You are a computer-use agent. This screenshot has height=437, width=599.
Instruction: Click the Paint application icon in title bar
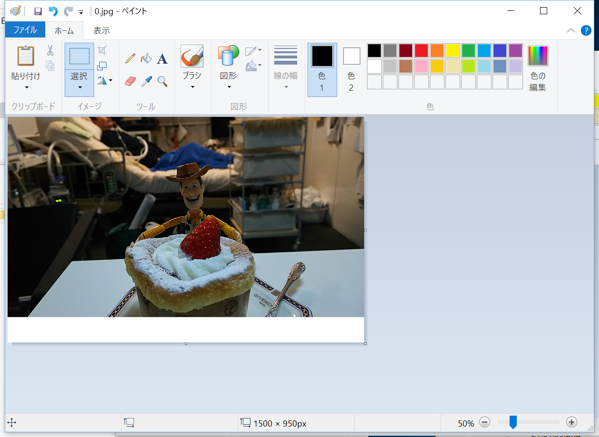[x=16, y=11]
